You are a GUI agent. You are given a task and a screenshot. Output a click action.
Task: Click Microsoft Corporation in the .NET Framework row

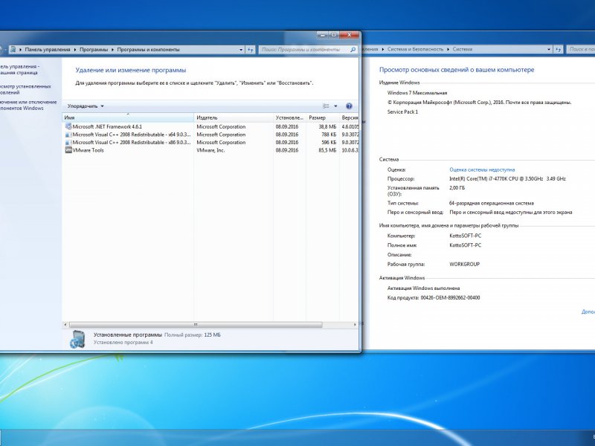click(221, 126)
